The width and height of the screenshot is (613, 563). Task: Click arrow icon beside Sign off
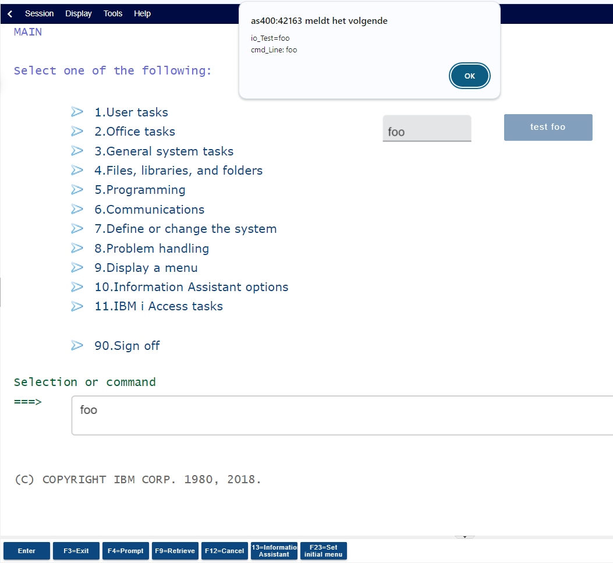point(77,345)
